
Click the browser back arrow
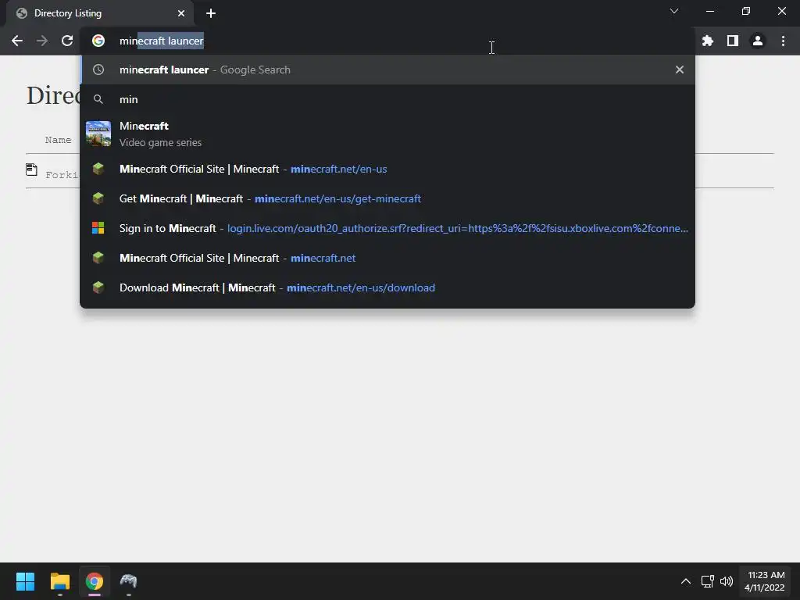(17, 41)
